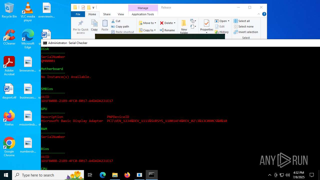The height and width of the screenshot is (180, 320).
Task: Click Serial Checker console title bar icon
Action: point(45,43)
